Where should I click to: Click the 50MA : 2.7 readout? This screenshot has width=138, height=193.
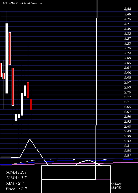click(x=16, y=172)
